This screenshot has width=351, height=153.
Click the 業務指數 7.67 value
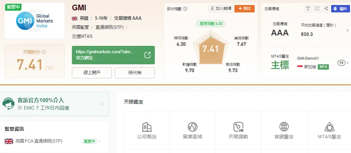241,44
